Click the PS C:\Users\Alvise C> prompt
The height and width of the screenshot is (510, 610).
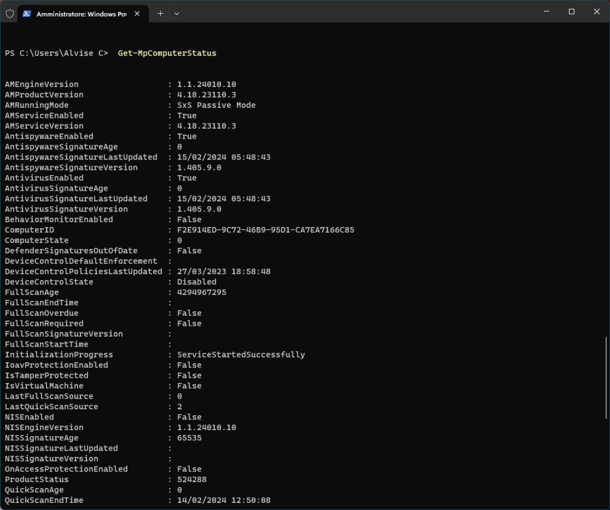point(57,53)
